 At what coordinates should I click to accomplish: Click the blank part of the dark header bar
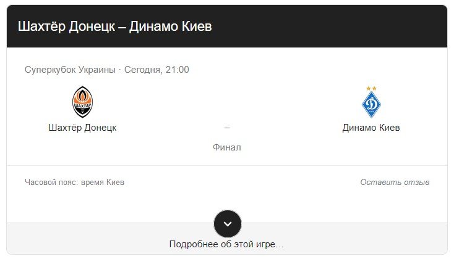pyautogui.click(x=328, y=27)
